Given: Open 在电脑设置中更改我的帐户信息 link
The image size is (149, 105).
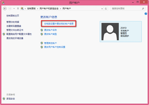Looking at the screenshot, I should (x=59, y=24).
